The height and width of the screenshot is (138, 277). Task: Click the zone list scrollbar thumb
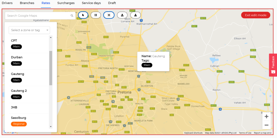click(51, 68)
